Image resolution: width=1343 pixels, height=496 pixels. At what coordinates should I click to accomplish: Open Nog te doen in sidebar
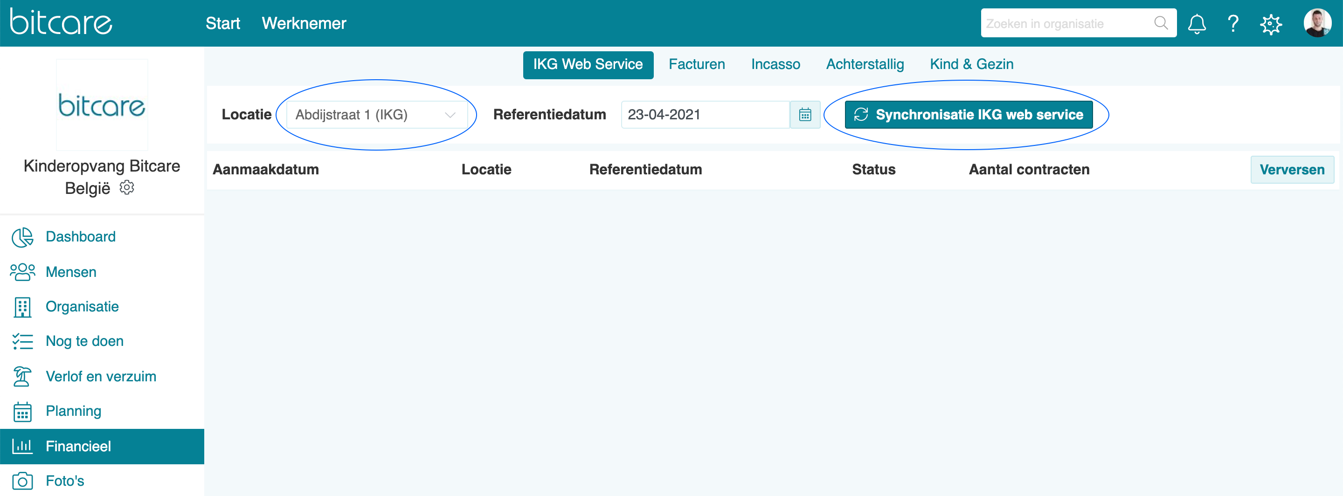84,341
